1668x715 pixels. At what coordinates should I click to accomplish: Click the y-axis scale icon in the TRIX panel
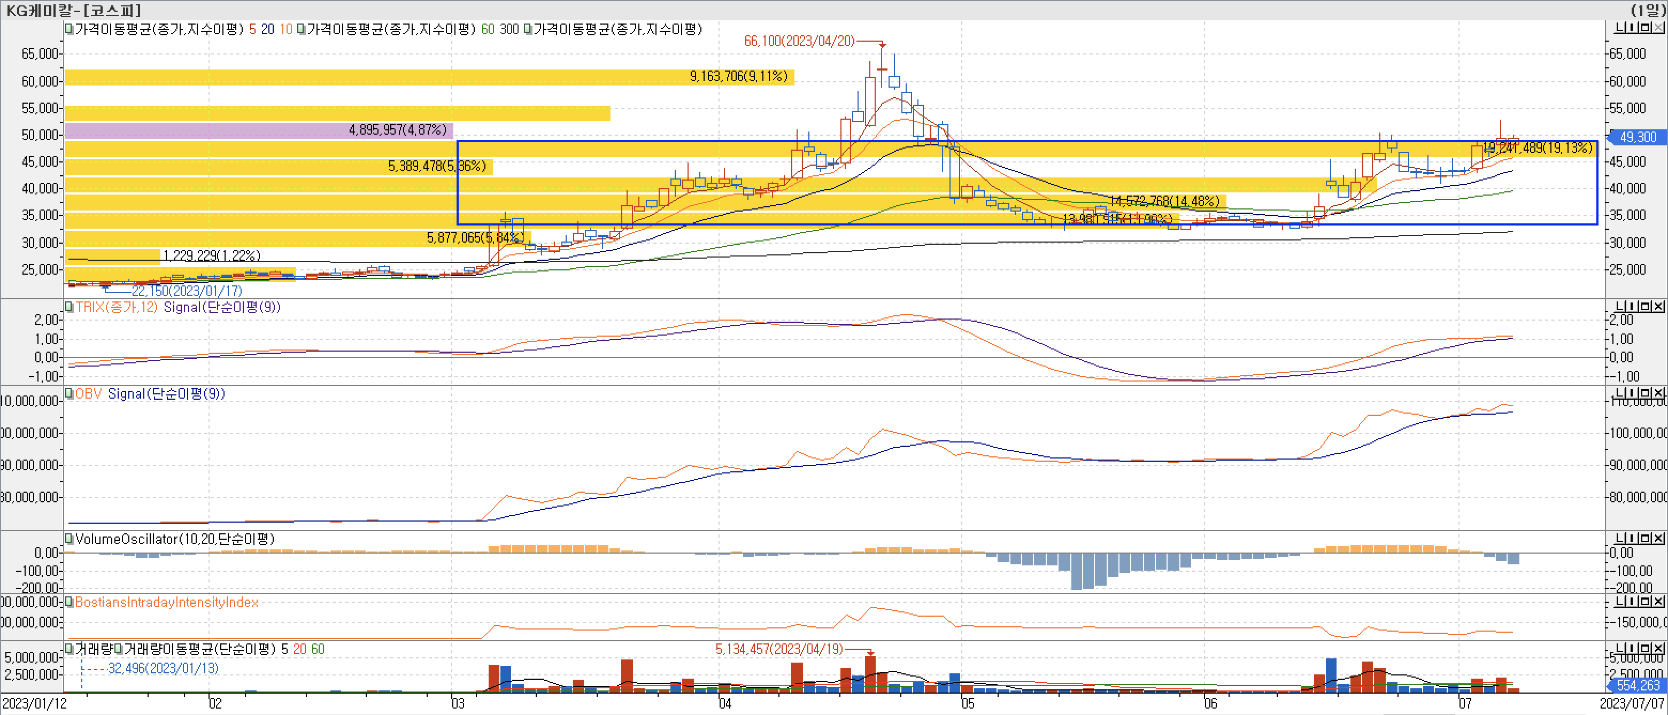click(x=1620, y=306)
